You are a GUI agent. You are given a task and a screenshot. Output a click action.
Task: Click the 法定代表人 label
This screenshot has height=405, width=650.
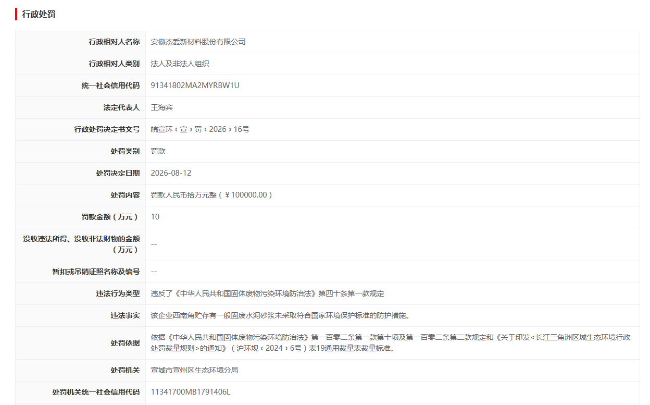(x=121, y=107)
